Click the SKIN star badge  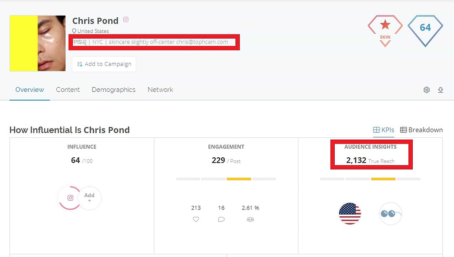tap(385, 31)
